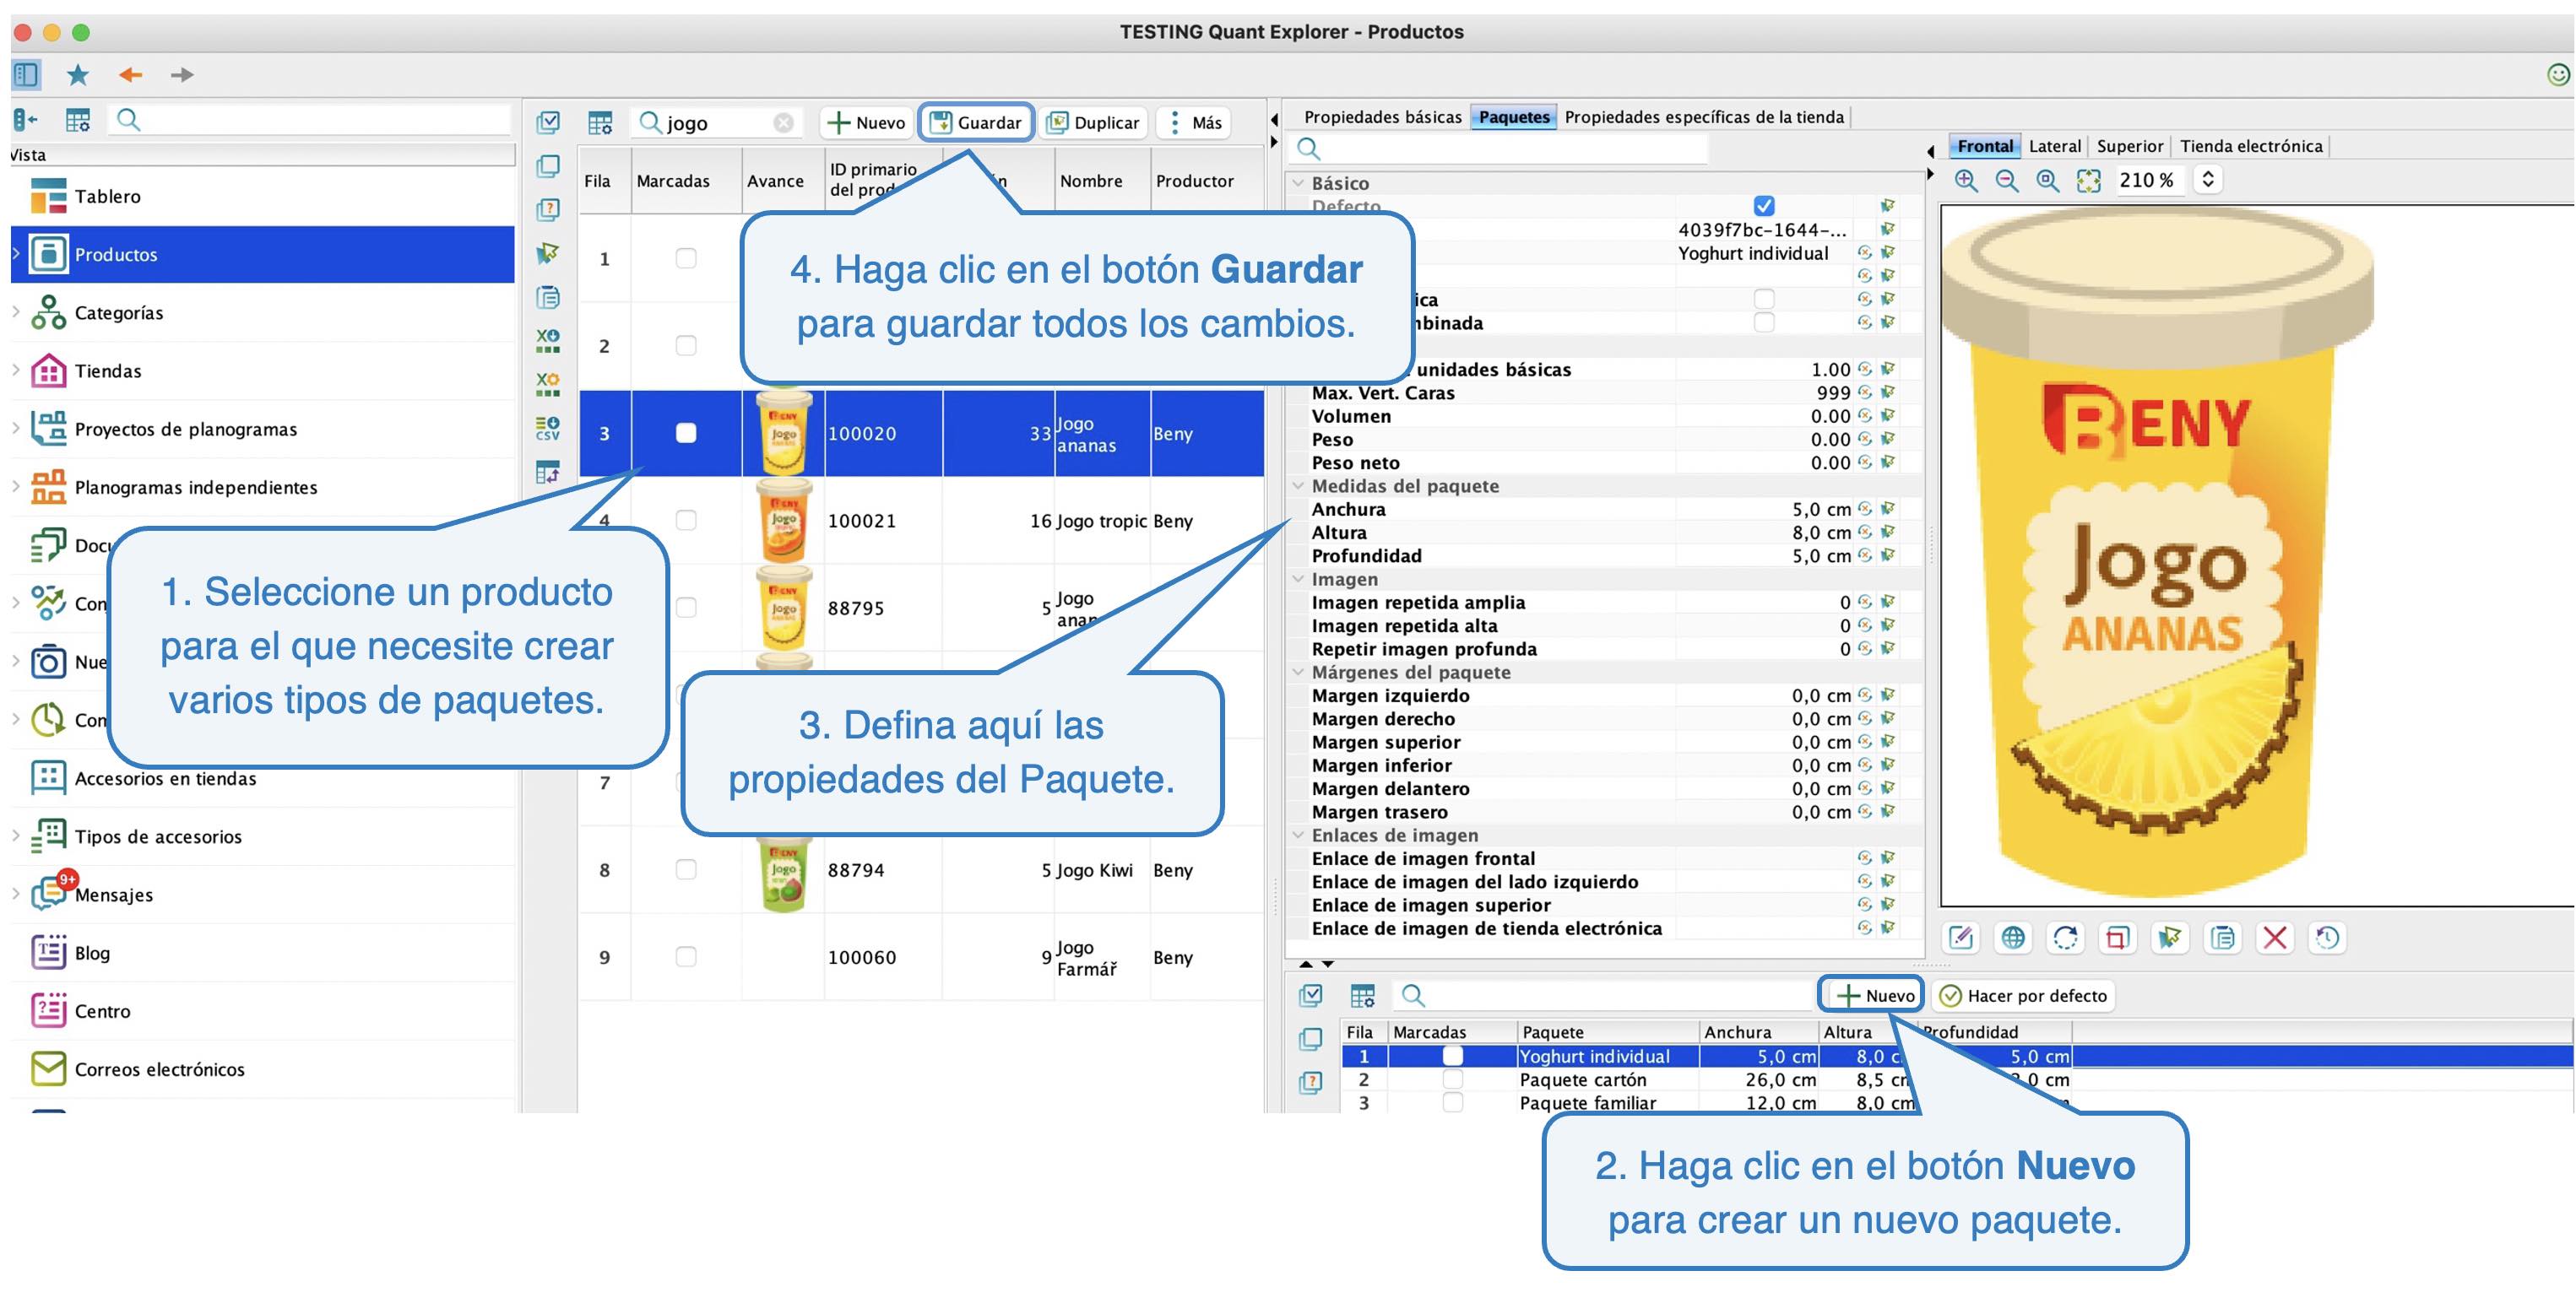
Task: Collapse the Básico property group
Action: point(1298,183)
